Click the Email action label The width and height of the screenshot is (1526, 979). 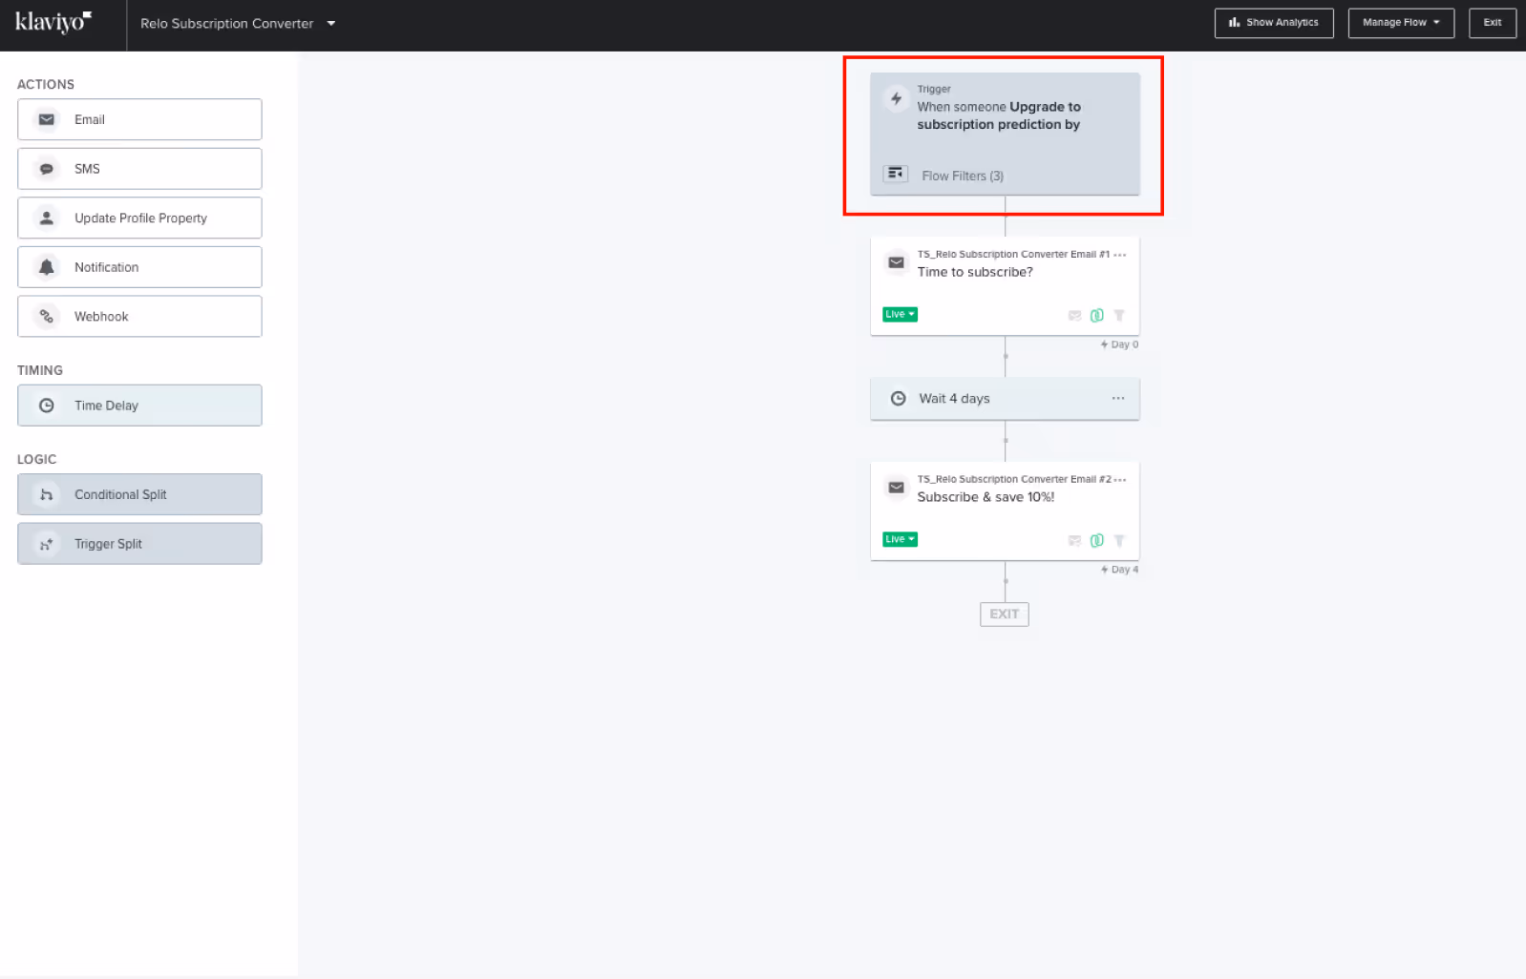(x=90, y=119)
